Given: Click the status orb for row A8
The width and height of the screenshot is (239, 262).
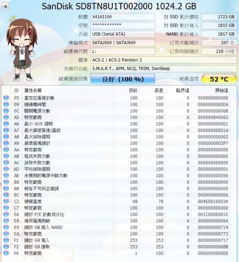Looking at the screenshot, I should (x=6, y=137).
